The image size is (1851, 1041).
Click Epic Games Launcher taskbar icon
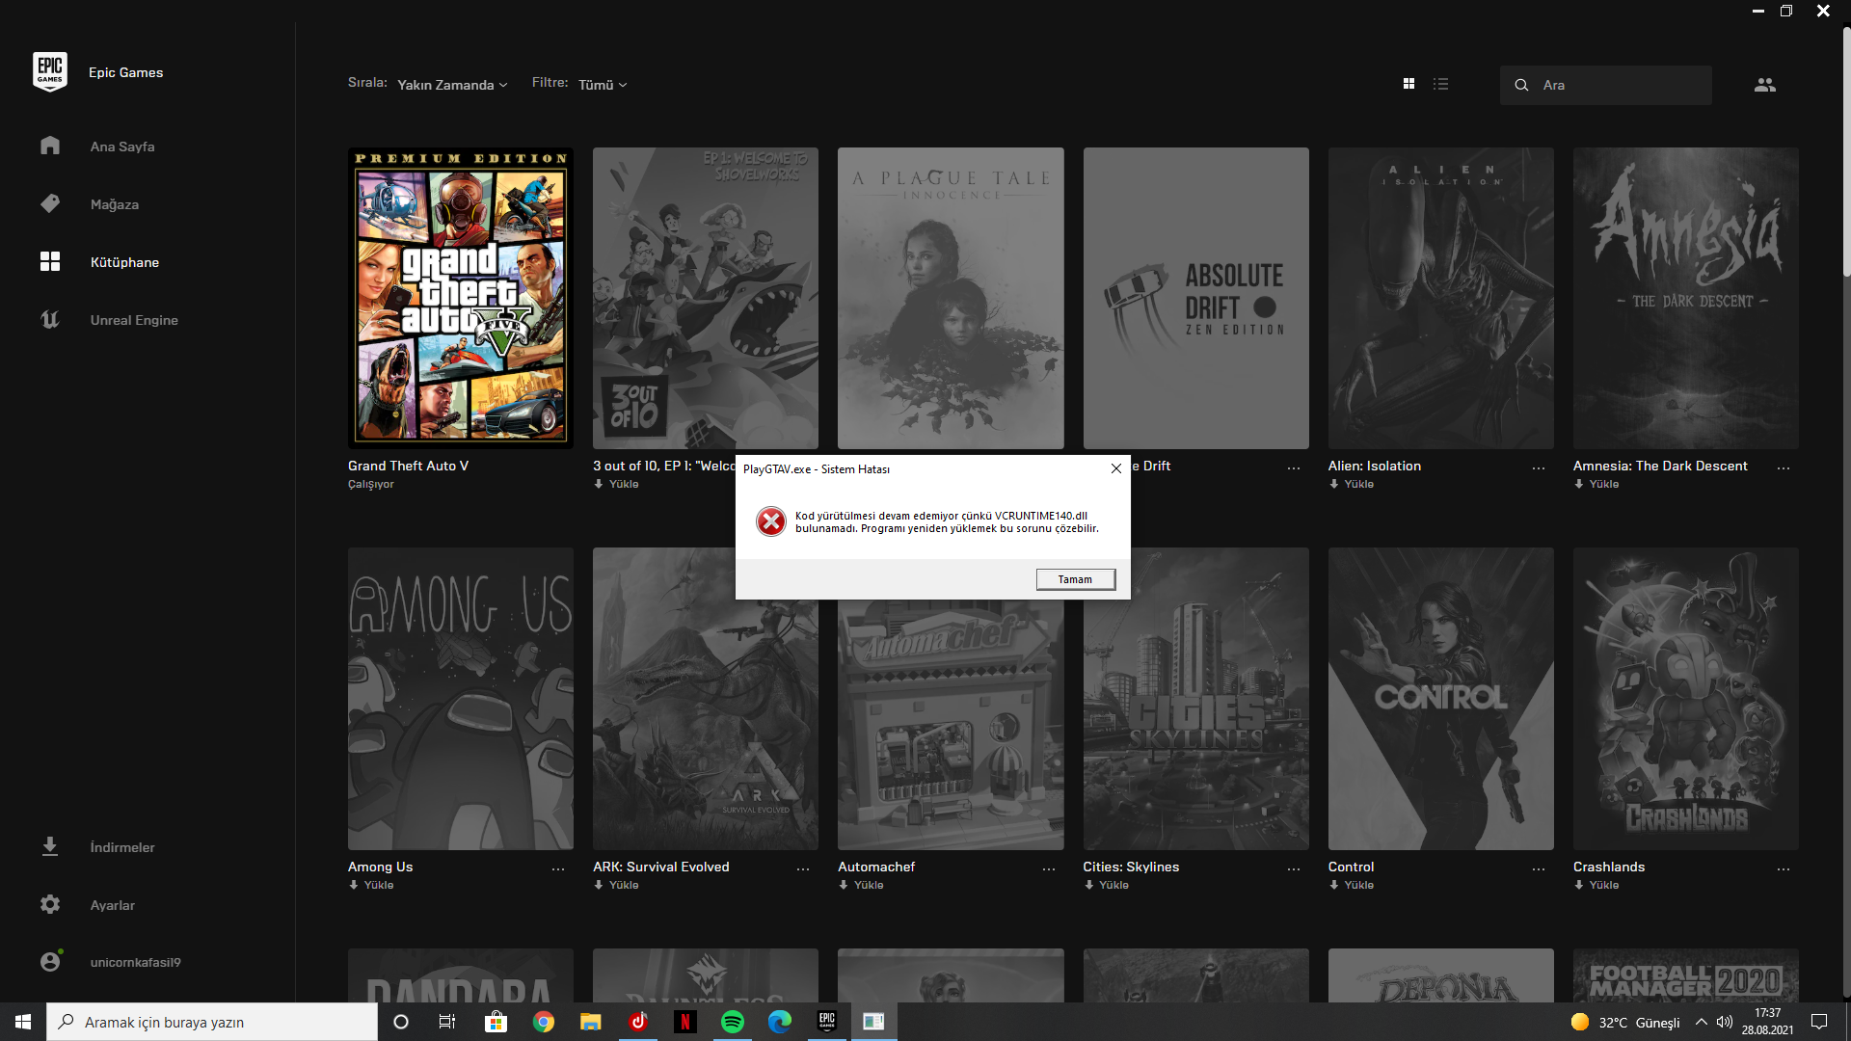click(827, 1022)
